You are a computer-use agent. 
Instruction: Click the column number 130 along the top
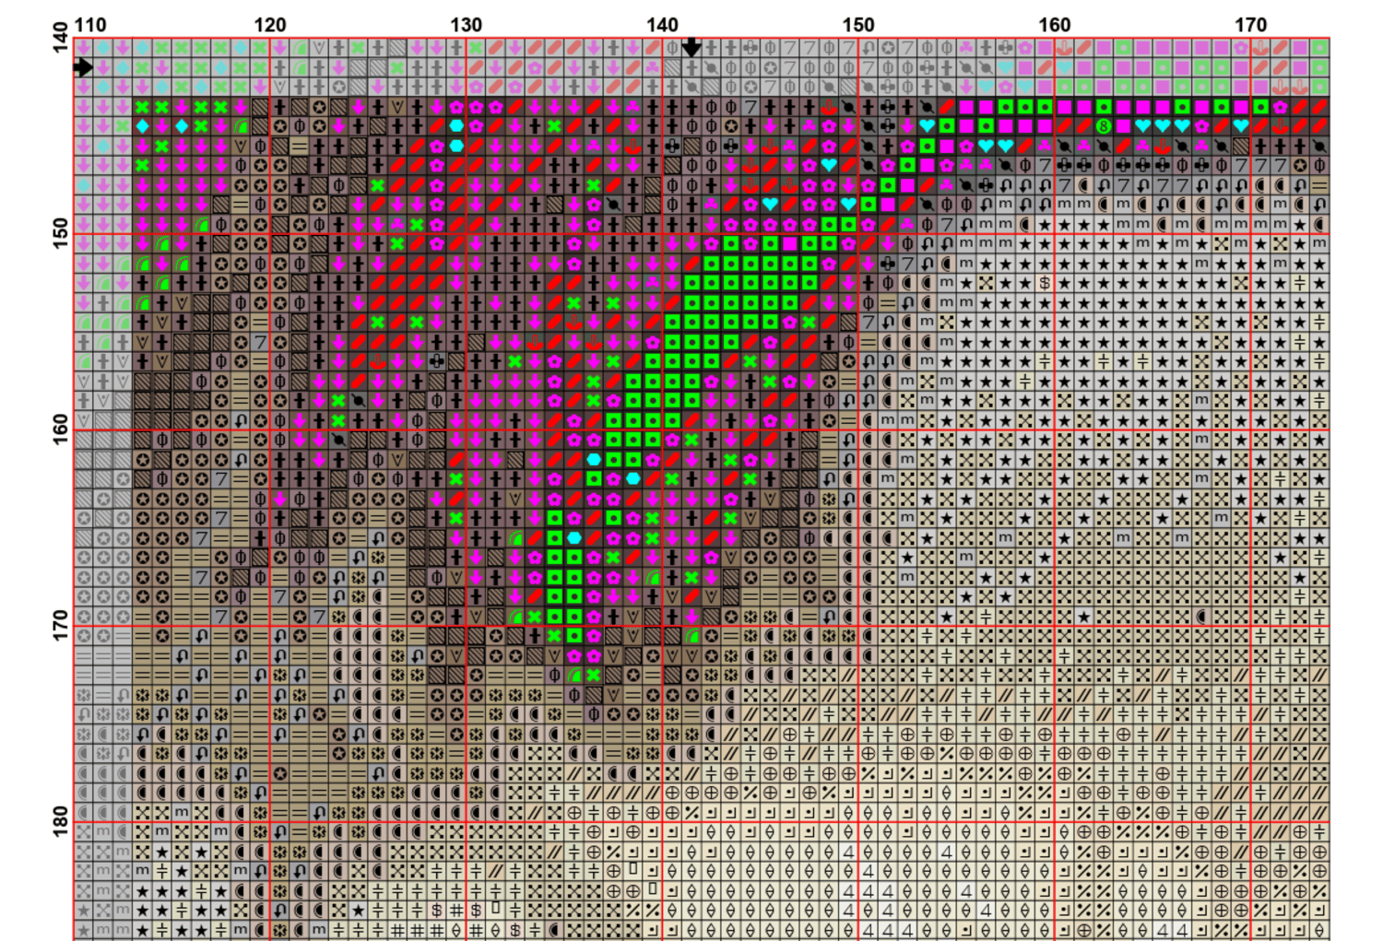coord(467,25)
